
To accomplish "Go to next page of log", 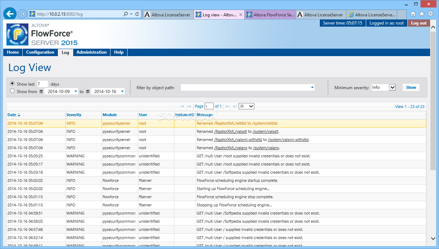I will 228,106.
